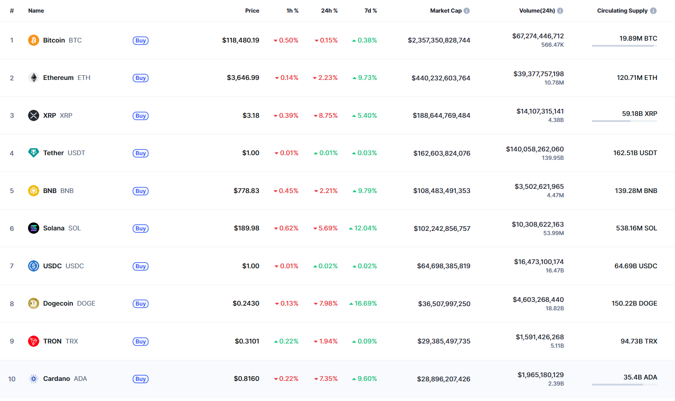Sort by the Price column header

coord(252,11)
